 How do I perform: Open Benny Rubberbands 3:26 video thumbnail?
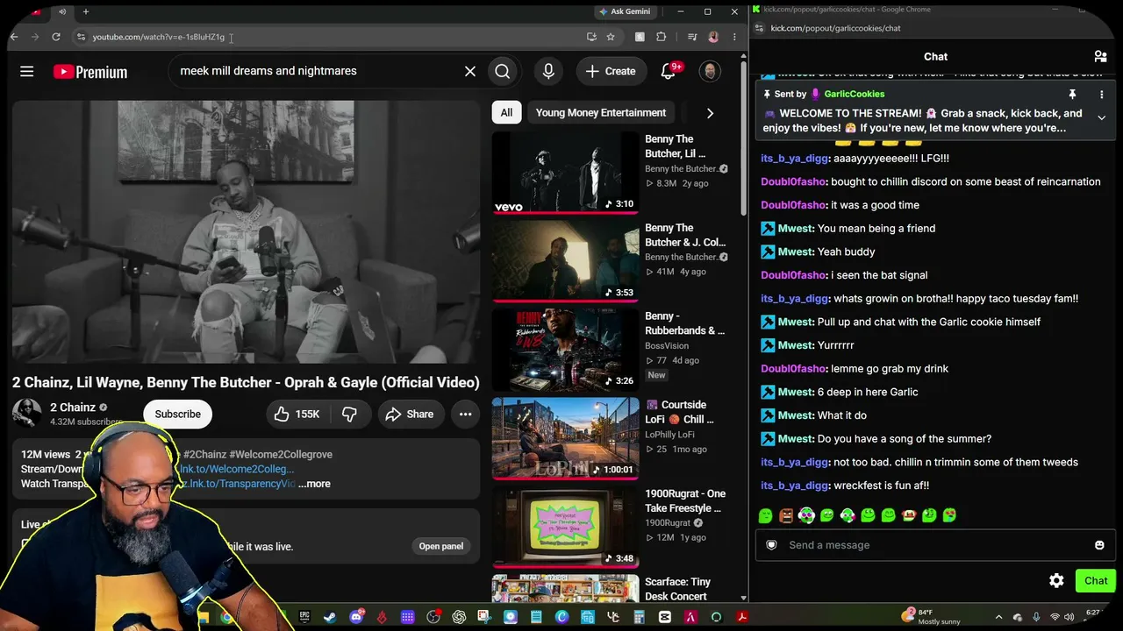pyautogui.click(x=566, y=350)
